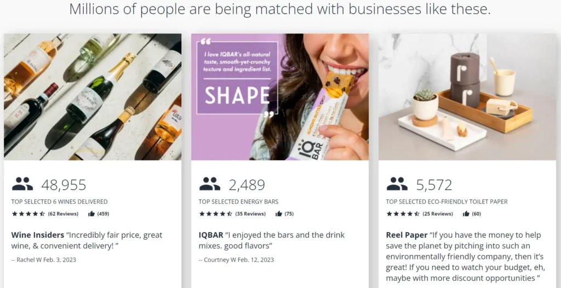Click thumbs-up icon on Wine Insiders card

click(x=91, y=214)
